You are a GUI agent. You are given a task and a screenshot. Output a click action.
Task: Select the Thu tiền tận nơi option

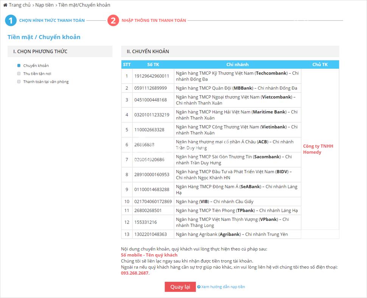tap(19, 74)
